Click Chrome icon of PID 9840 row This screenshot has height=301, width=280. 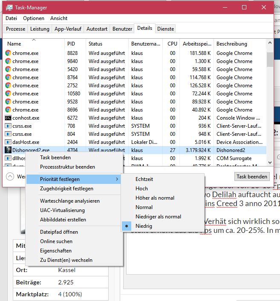(8, 61)
